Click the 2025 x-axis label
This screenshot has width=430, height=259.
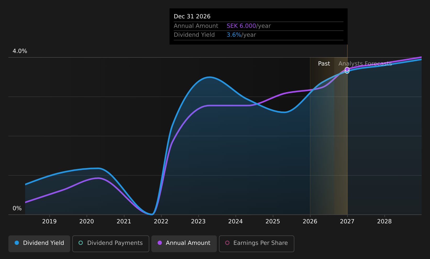pyautogui.click(x=273, y=222)
